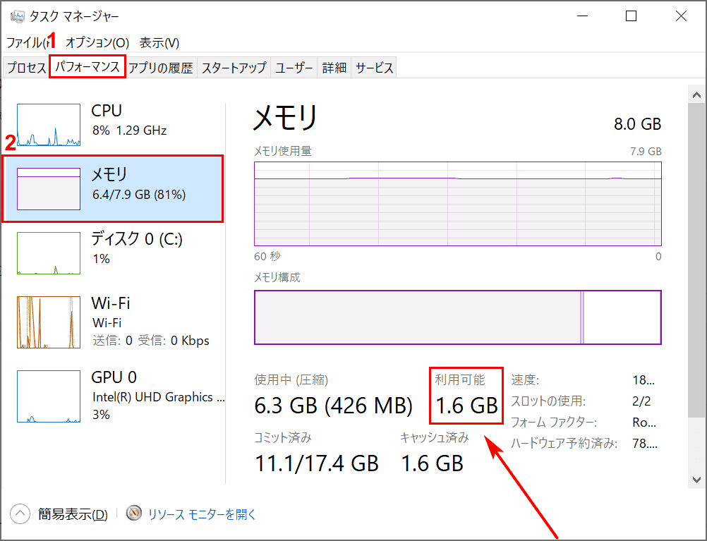The height and width of the screenshot is (541, 707).
Task: Select the Wi-Fi network graph icon
Action: (49, 322)
